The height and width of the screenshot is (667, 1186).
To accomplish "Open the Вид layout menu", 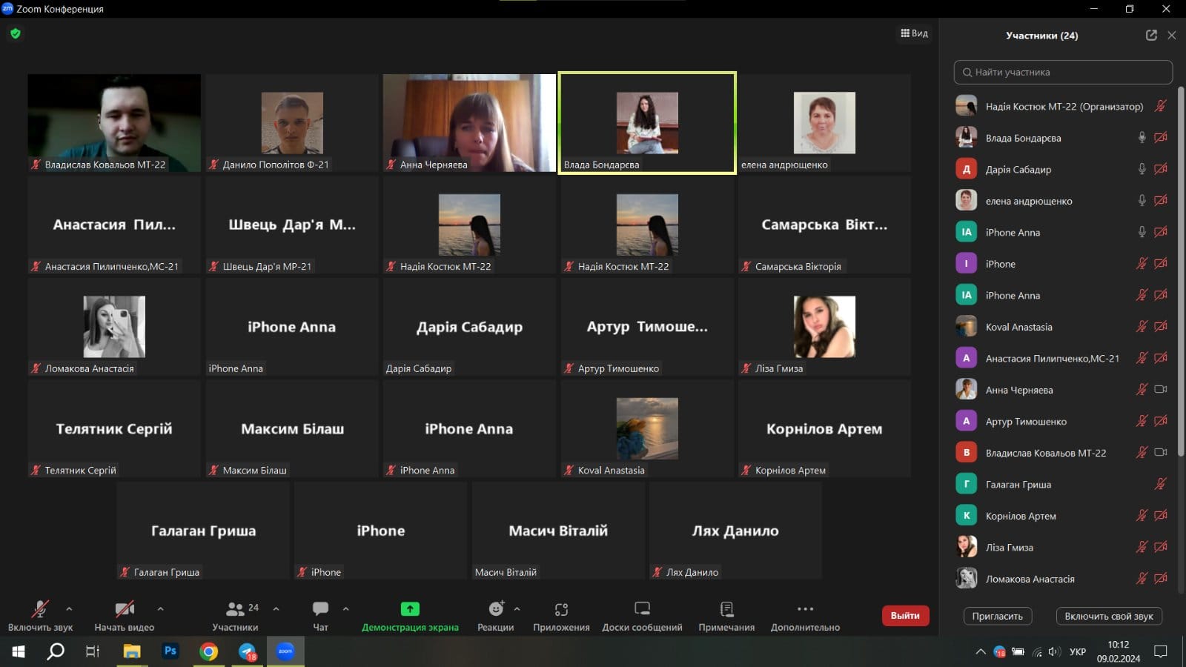I will point(914,33).
